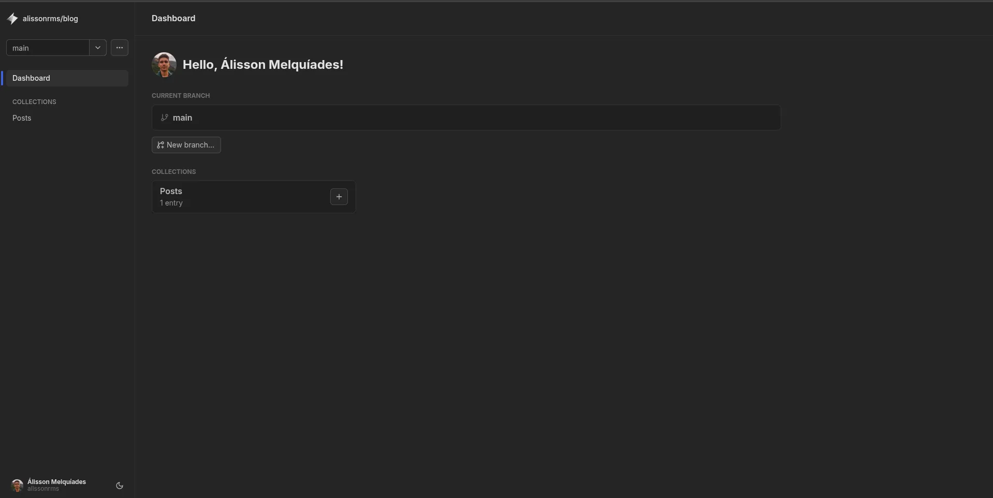This screenshot has width=993, height=498.
Task: Click the alissonrms username in footer
Action: (x=43, y=489)
